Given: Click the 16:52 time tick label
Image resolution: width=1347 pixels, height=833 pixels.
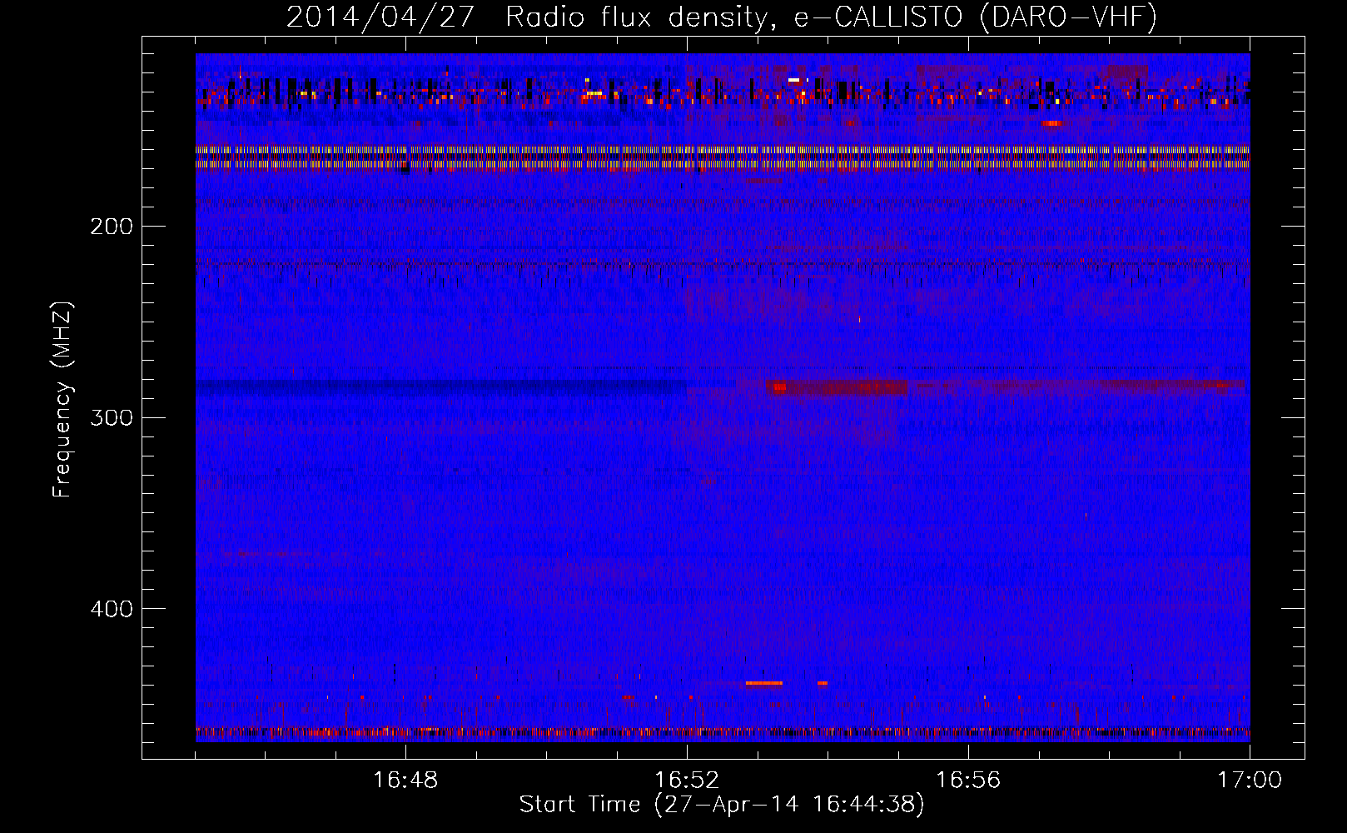Looking at the screenshot, I should (x=687, y=781).
